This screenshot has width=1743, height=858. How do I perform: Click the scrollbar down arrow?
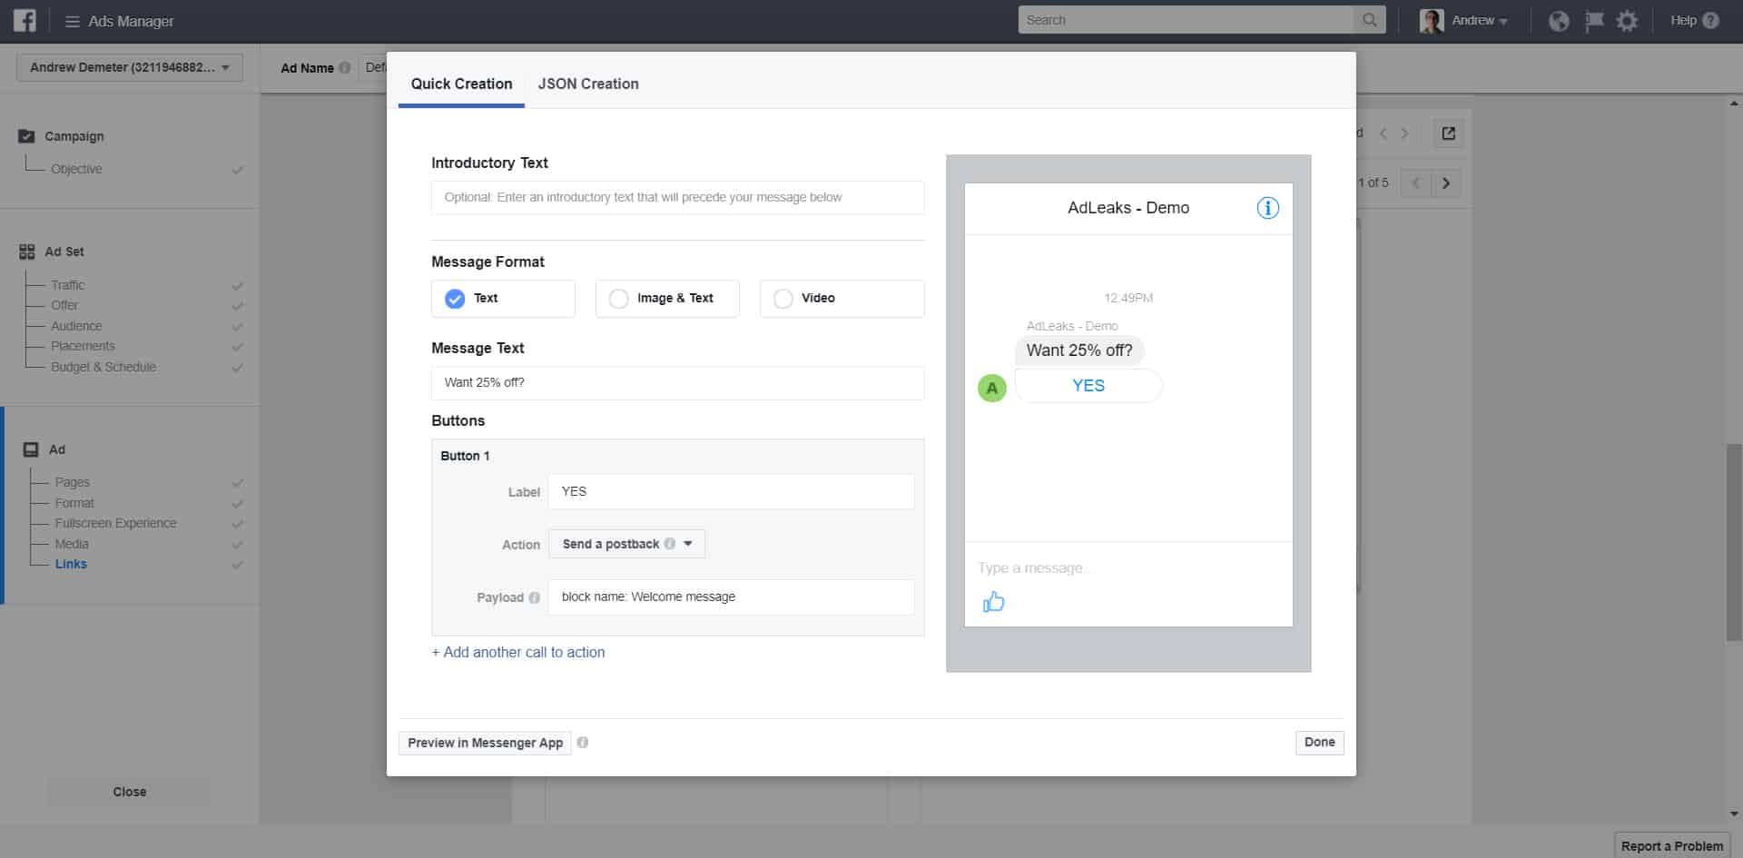(1734, 814)
